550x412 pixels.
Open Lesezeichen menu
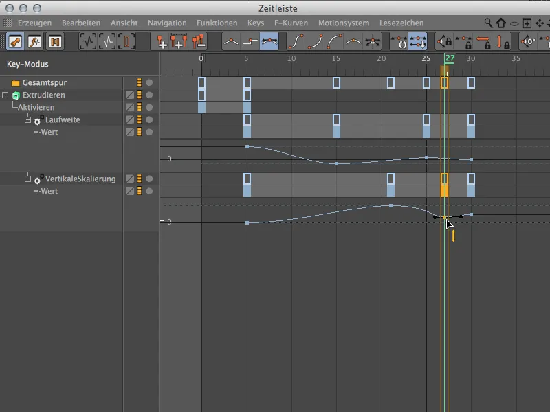pyautogui.click(x=401, y=23)
